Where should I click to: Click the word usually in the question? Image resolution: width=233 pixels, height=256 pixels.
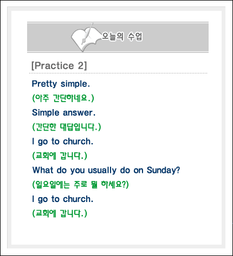coord(102,170)
